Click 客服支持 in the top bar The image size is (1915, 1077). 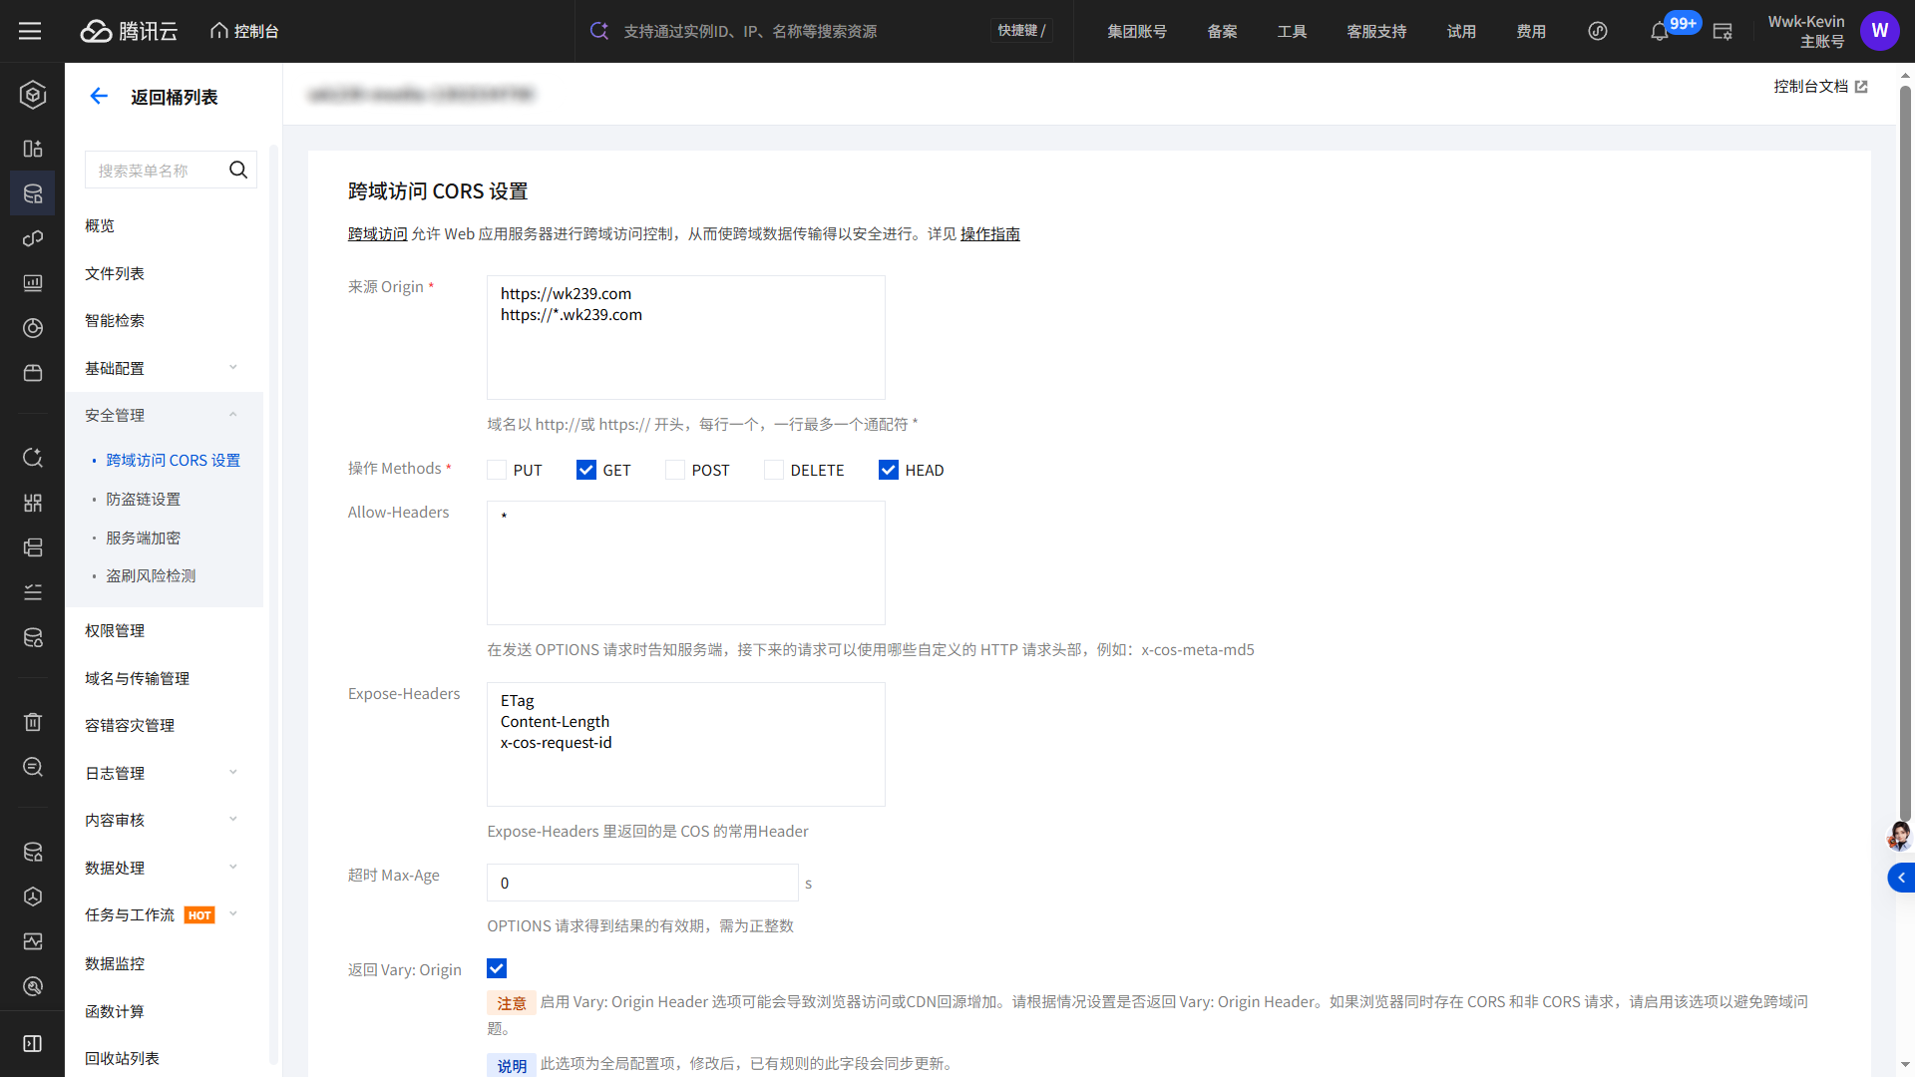pyautogui.click(x=1376, y=31)
